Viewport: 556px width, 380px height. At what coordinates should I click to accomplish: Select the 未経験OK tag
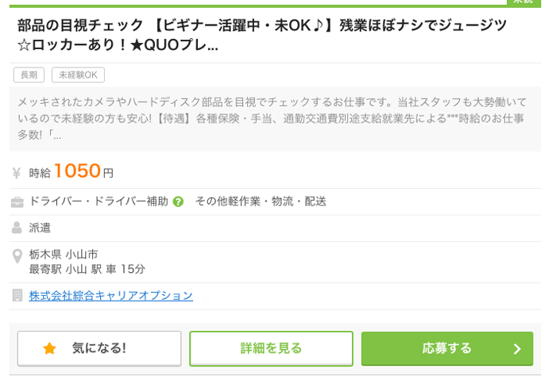(x=78, y=75)
